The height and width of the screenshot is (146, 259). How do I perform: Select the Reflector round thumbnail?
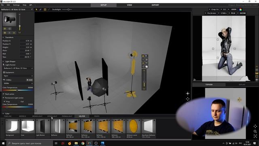(133, 126)
